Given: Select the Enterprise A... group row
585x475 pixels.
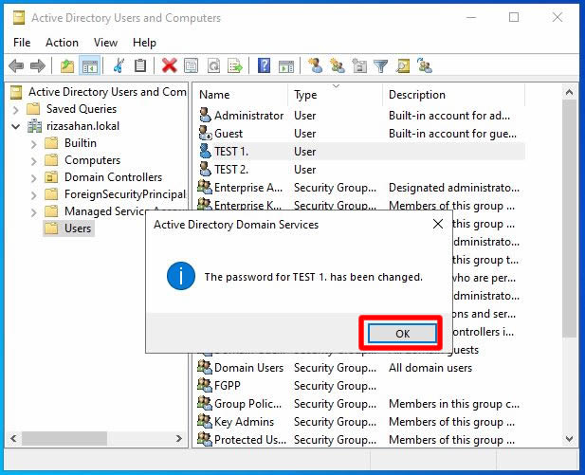Looking at the screenshot, I should pyautogui.click(x=360, y=188).
